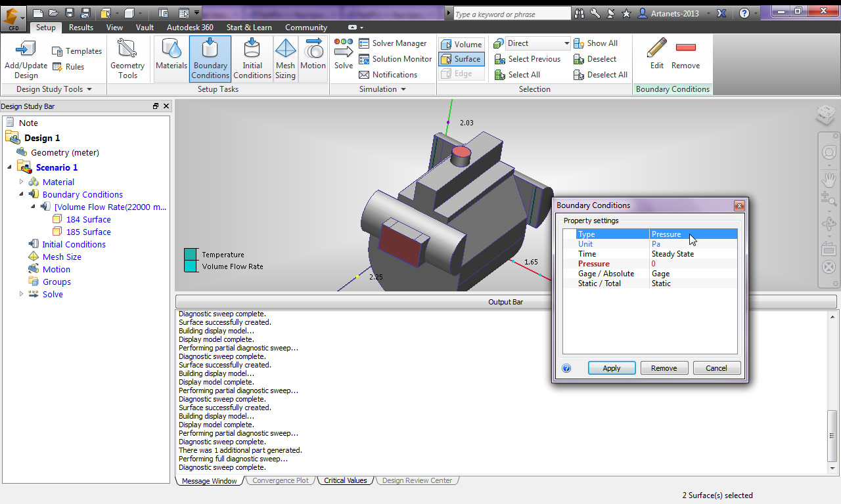Image resolution: width=841 pixels, height=504 pixels.
Task: Click Apply in Boundary Conditions dialog
Action: coord(612,368)
